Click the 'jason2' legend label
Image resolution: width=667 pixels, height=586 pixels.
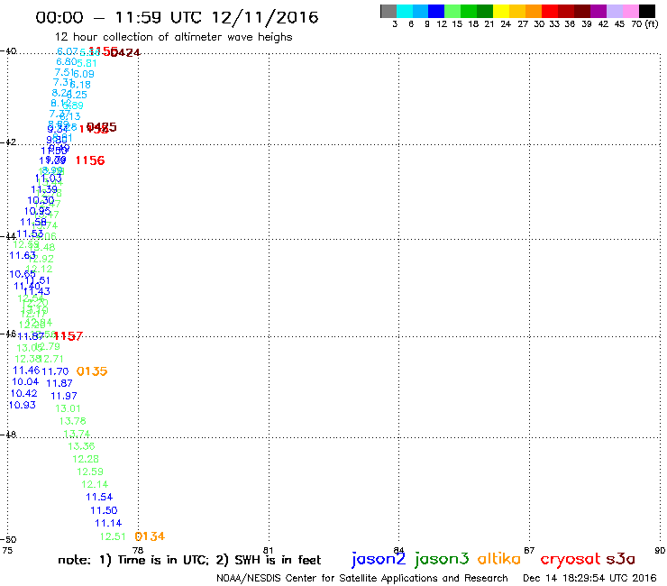tap(379, 559)
